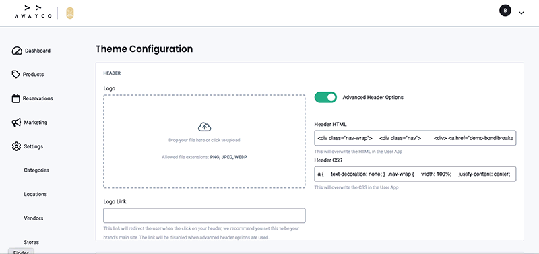Viewport: 539px width, 254px height.
Task: Open the Finder dock label
Action: (x=21, y=251)
